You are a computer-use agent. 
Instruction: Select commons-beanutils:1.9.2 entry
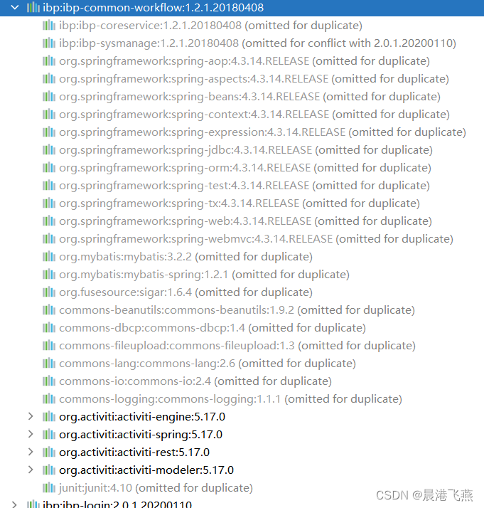point(237,310)
